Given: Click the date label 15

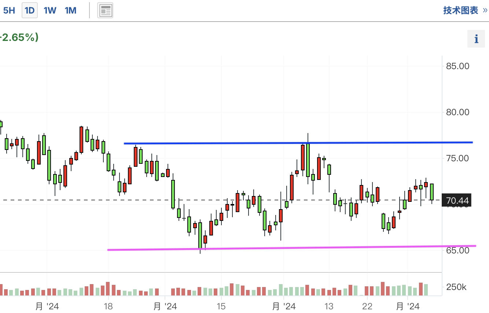Looking at the screenshot, I should pyautogui.click(x=221, y=306).
